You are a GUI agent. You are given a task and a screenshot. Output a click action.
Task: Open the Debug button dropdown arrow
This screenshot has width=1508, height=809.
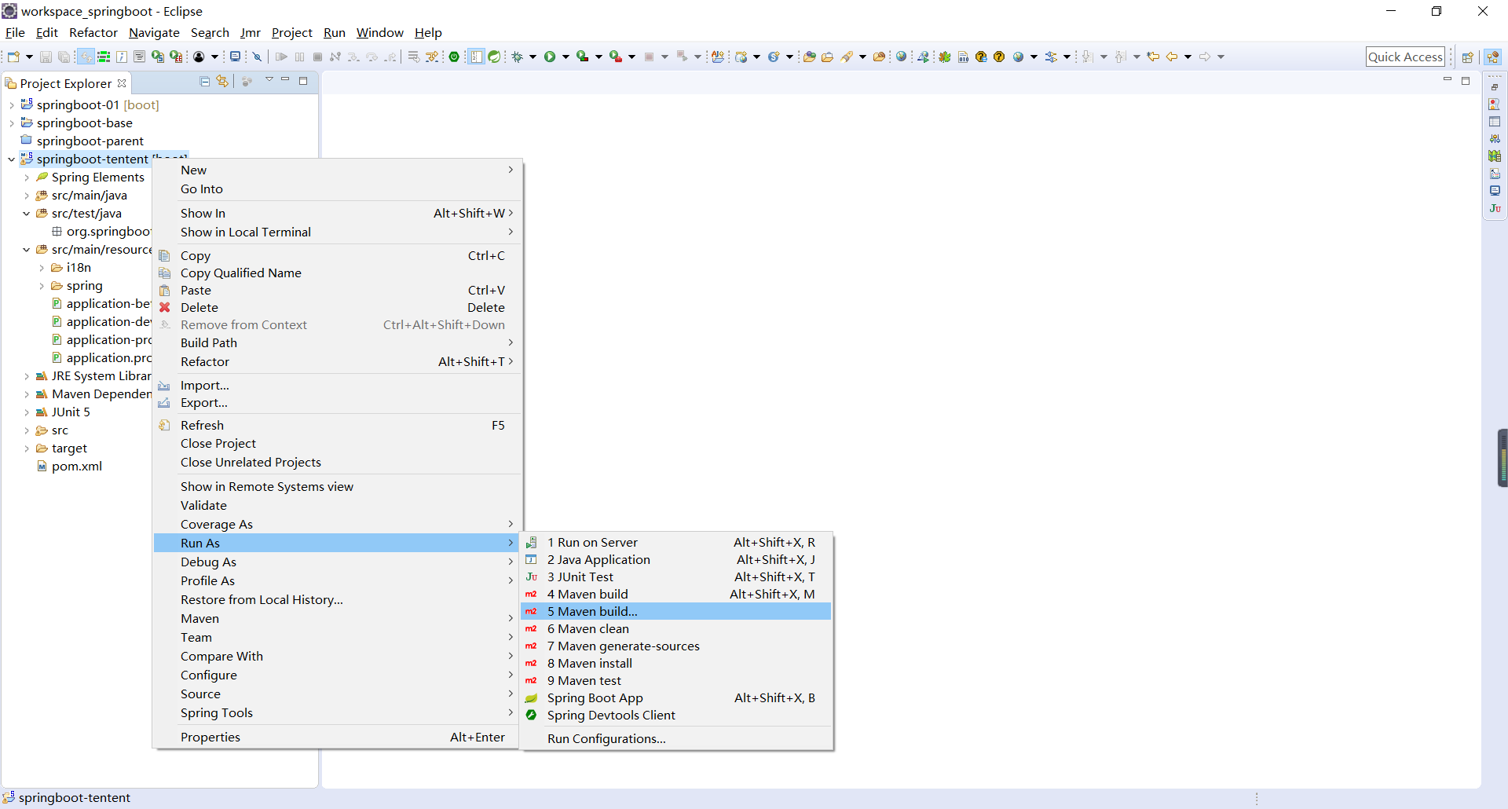click(533, 57)
